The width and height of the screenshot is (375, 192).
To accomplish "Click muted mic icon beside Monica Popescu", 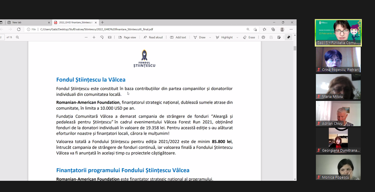I will coord(319,177).
